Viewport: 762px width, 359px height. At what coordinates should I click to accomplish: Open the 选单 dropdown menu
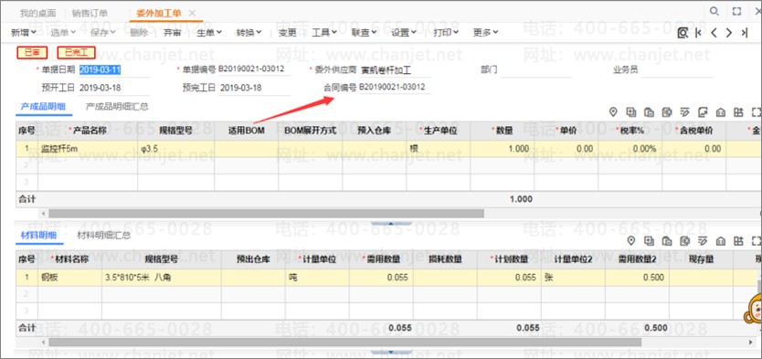click(x=63, y=33)
